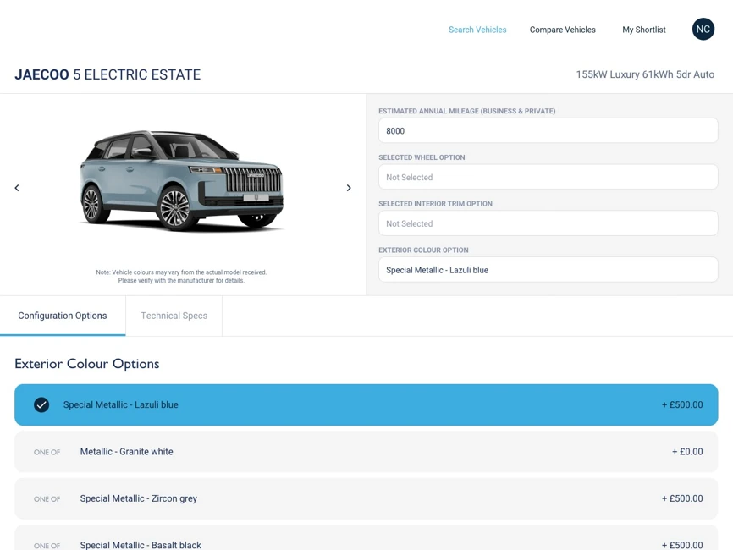This screenshot has height=550, width=733.
Task: Click the vehicle colours may vary note
Action: click(x=181, y=276)
